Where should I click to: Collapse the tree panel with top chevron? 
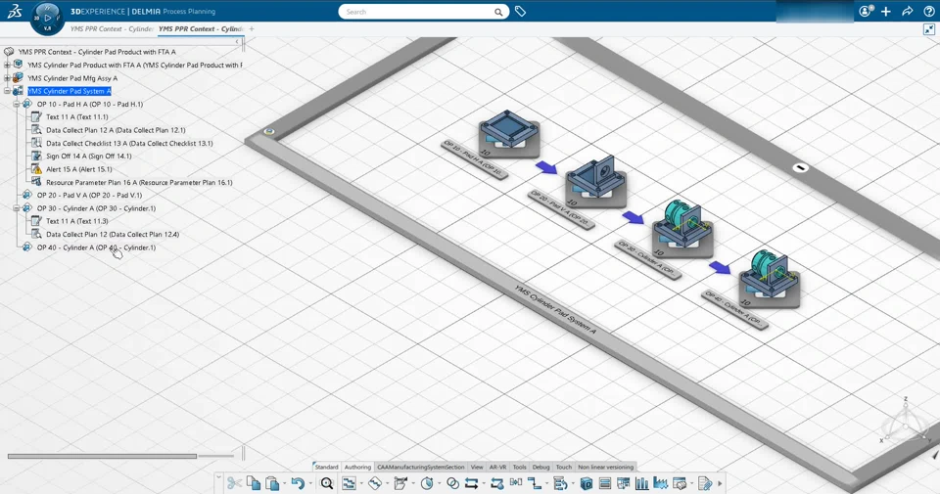pos(237,41)
